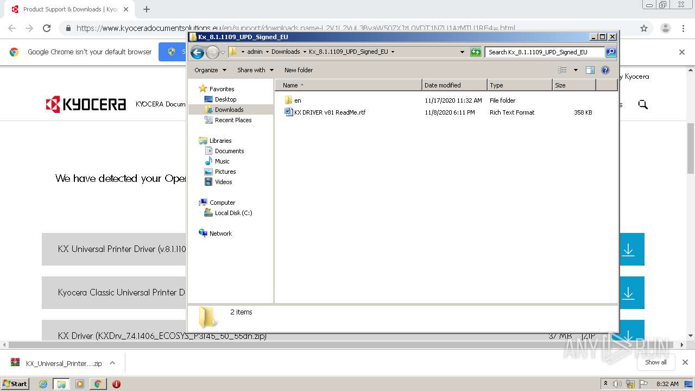Sort by Type column header
This screenshot has width=695, height=391.
click(x=520, y=85)
